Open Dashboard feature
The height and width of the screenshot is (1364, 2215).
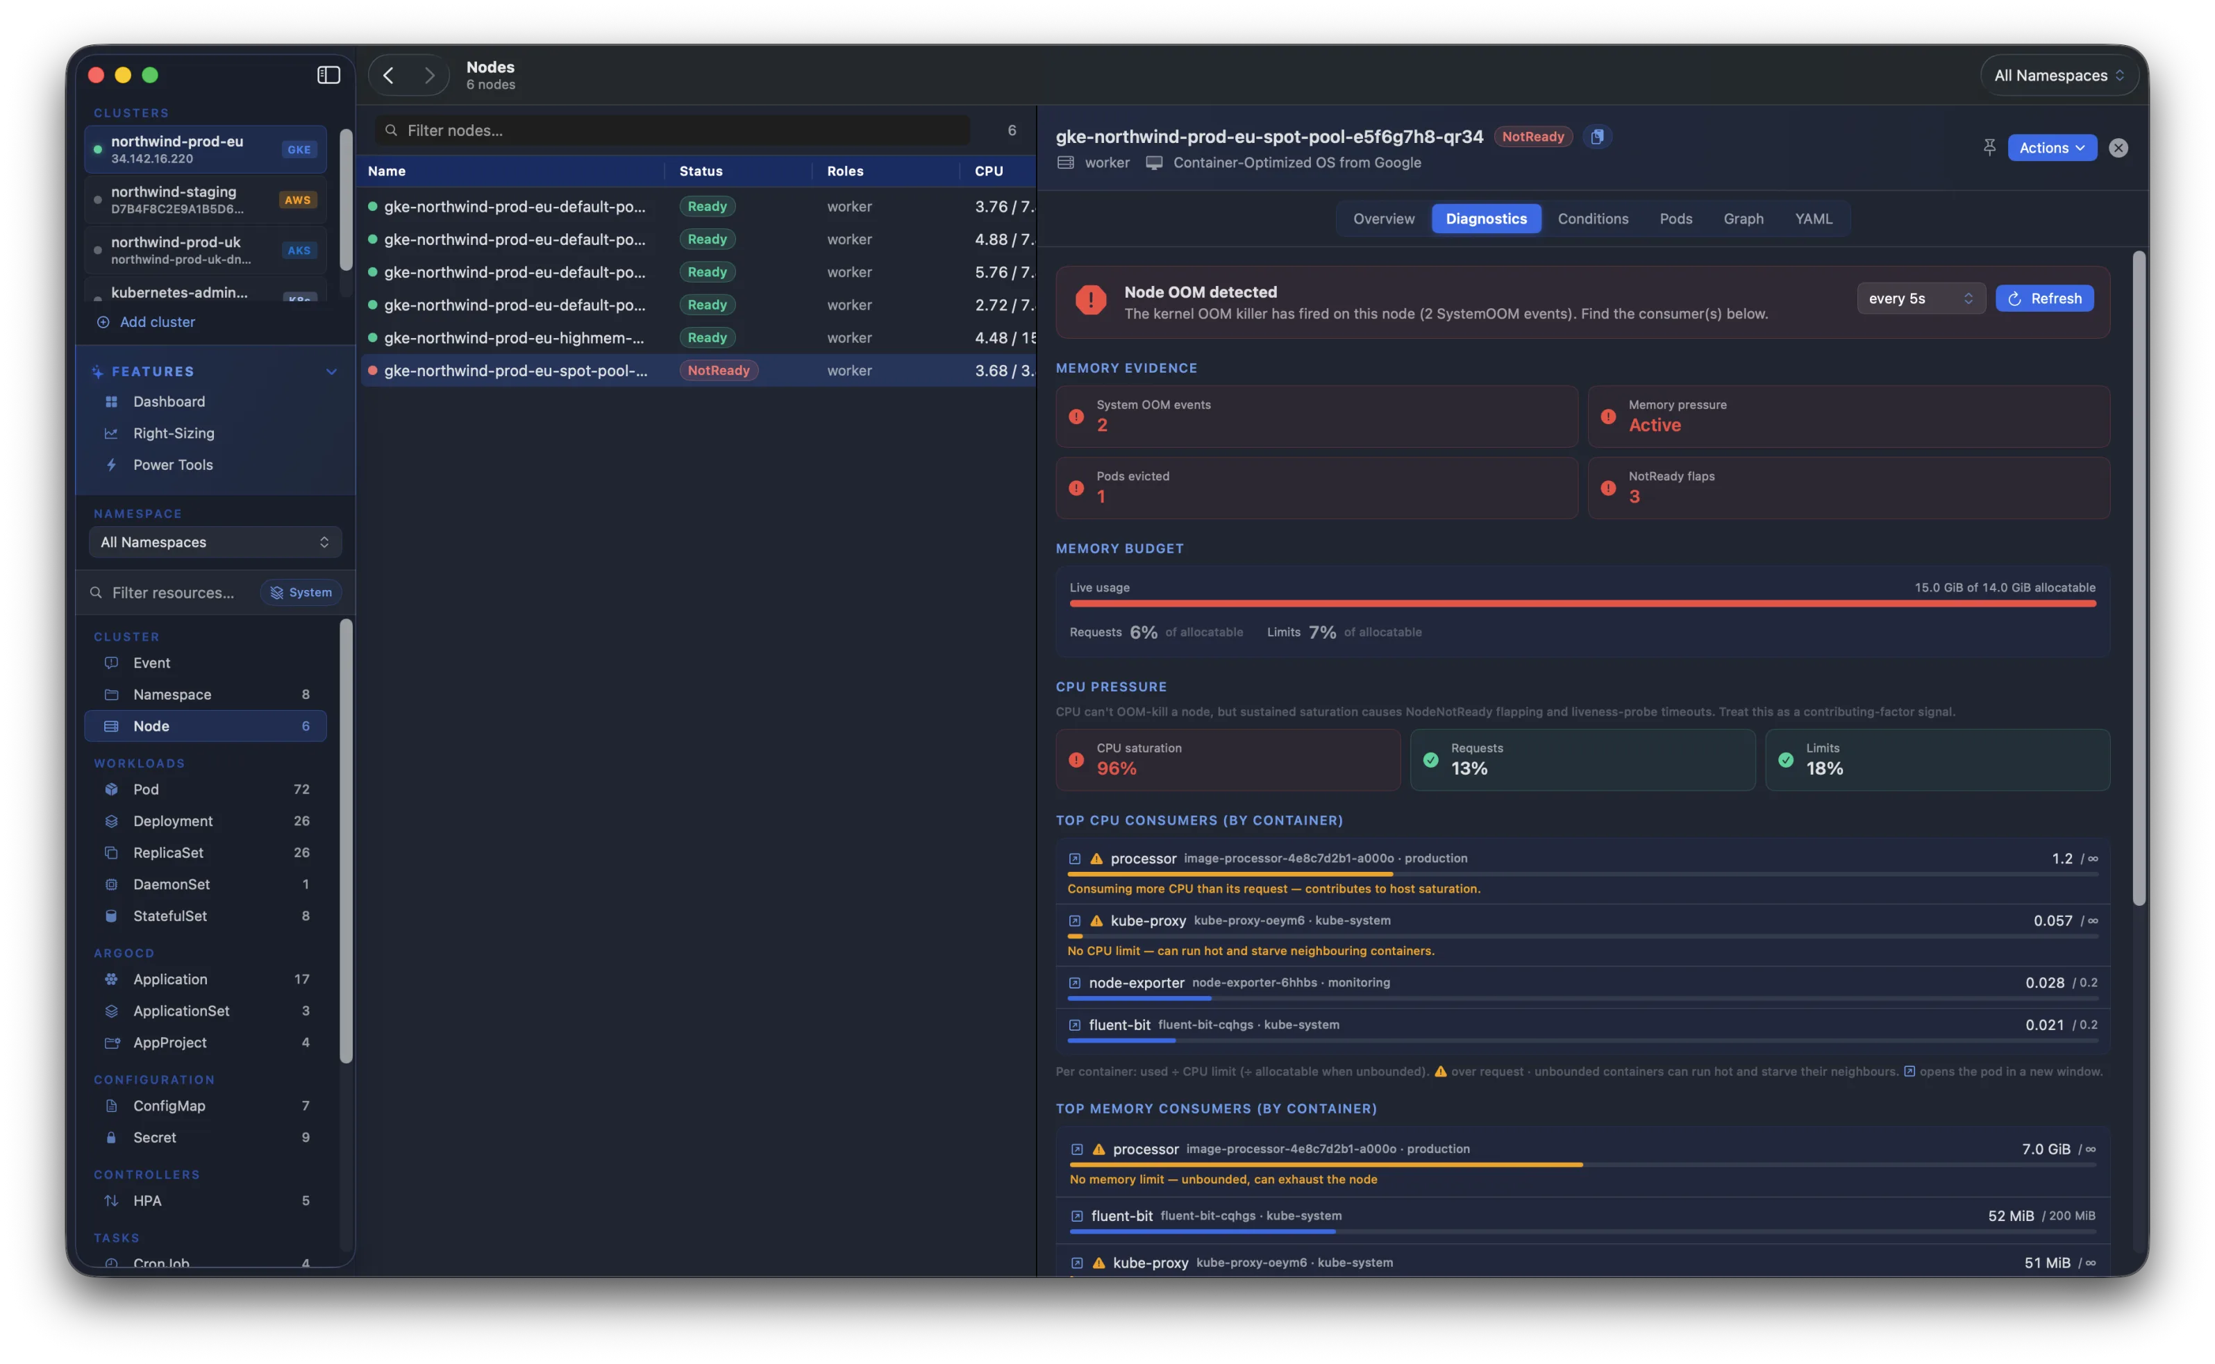[206, 401]
